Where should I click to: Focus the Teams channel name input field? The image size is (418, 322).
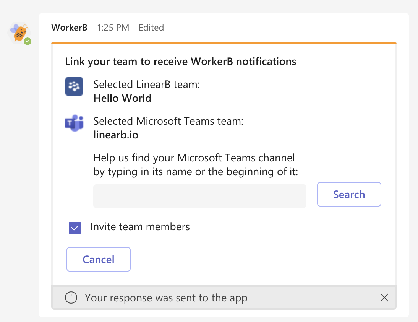pyautogui.click(x=200, y=196)
